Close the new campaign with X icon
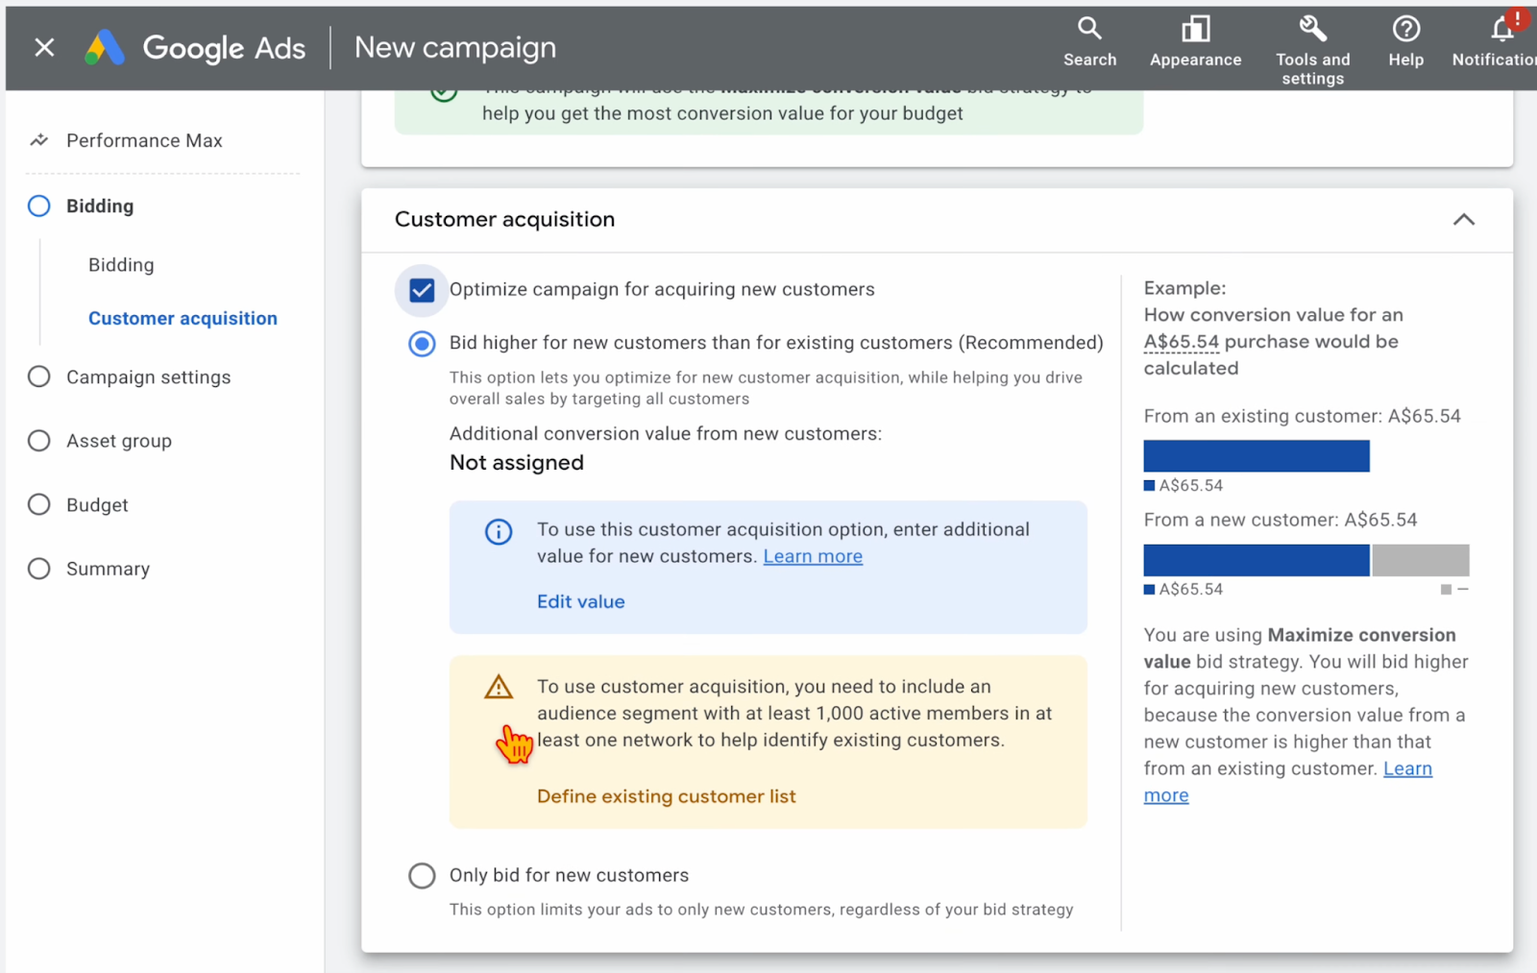Screen dimensions: 1537x973 point(44,47)
